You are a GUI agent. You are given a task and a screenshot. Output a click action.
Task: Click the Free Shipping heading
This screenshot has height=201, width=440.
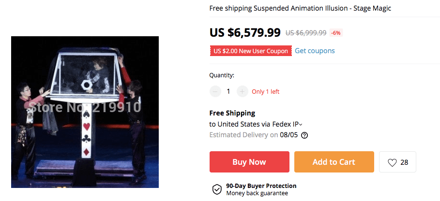(232, 113)
